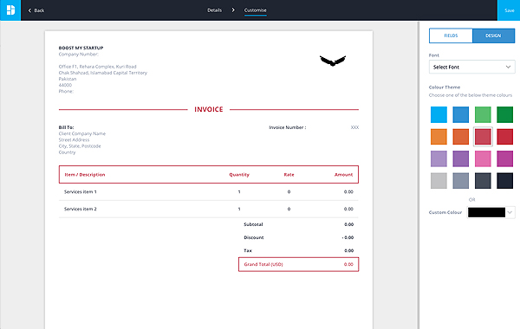This screenshot has height=329, width=520.
Task: Choose the near-black navy theme colour
Action: pos(504,181)
